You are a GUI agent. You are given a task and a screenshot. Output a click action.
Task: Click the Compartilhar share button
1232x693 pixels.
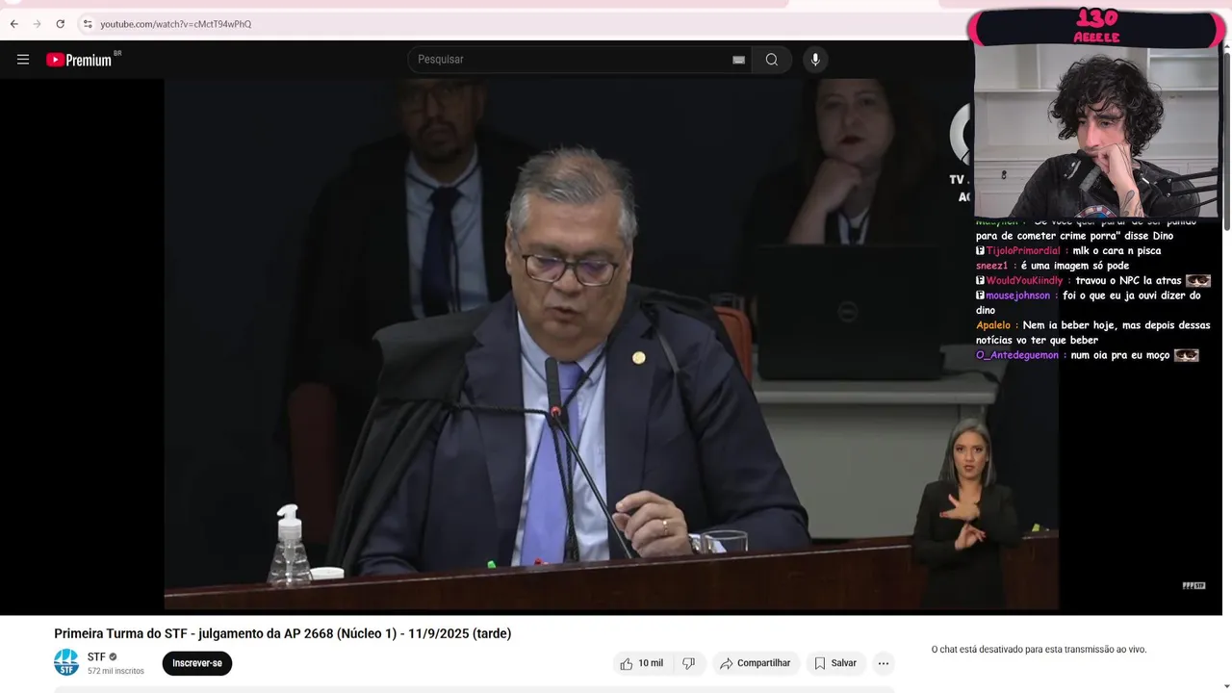(x=756, y=663)
